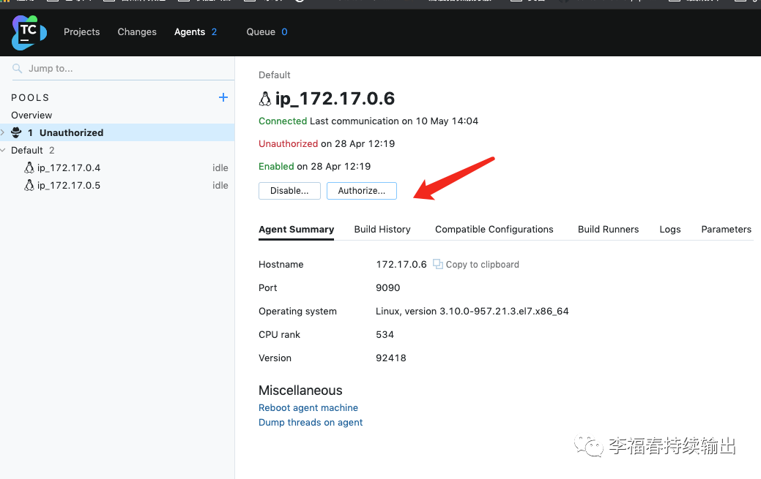Screen dimensions: 761x479
Task: Open Compatible Configurations tab
Action: [x=494, y=230]
